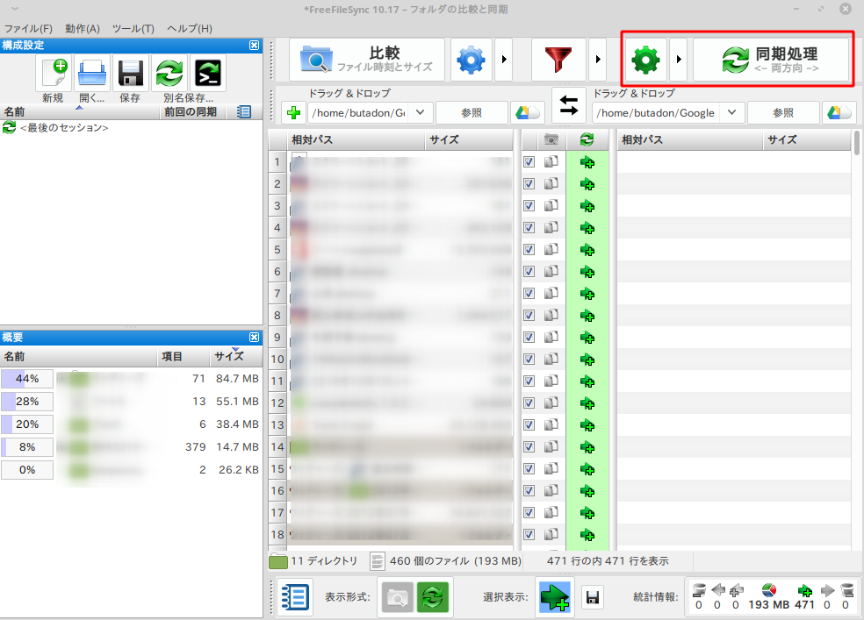Add folder pair with green plus
This screenshot has width=864, height=620.
tap(293, 113)
